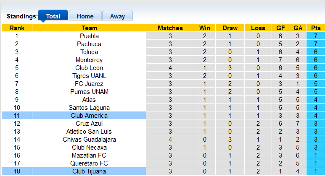Select Cruz Azul team name
The image size is (325, 176).
89,124
